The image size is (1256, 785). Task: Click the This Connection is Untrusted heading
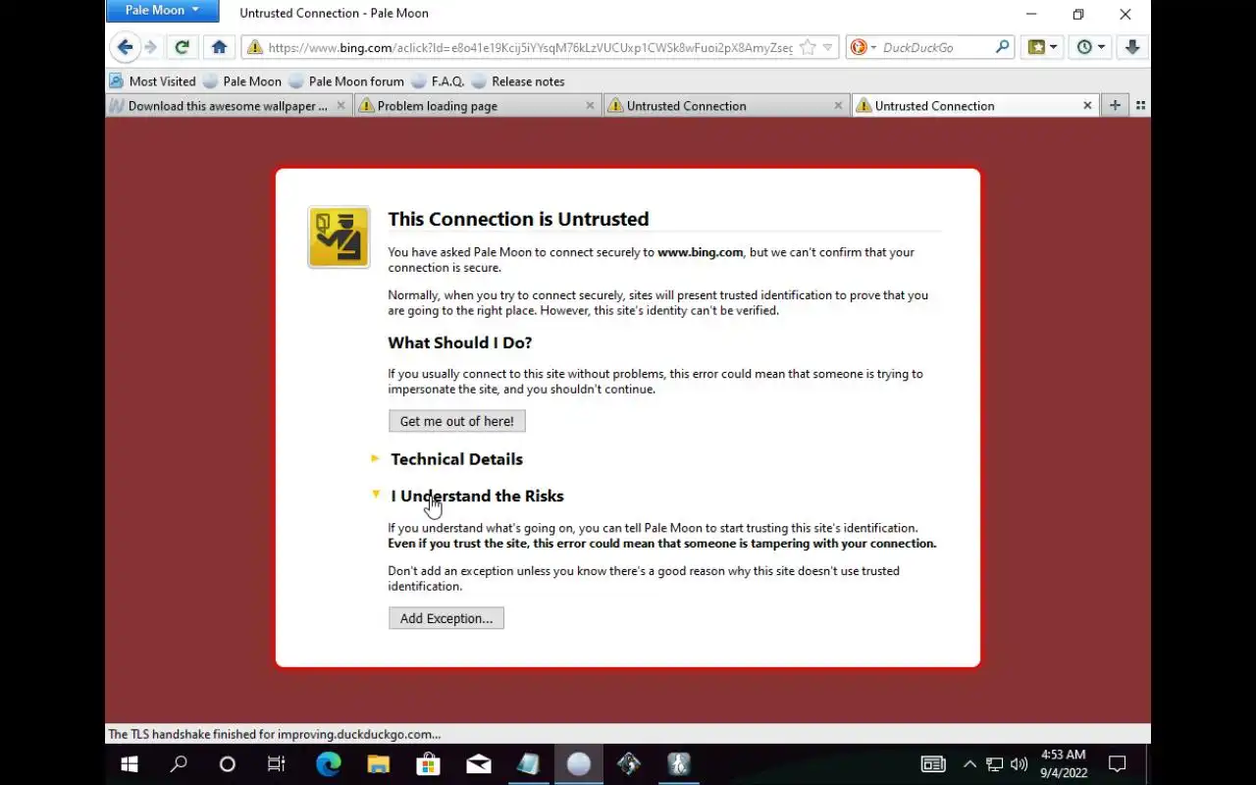click(x=518, y=219)
